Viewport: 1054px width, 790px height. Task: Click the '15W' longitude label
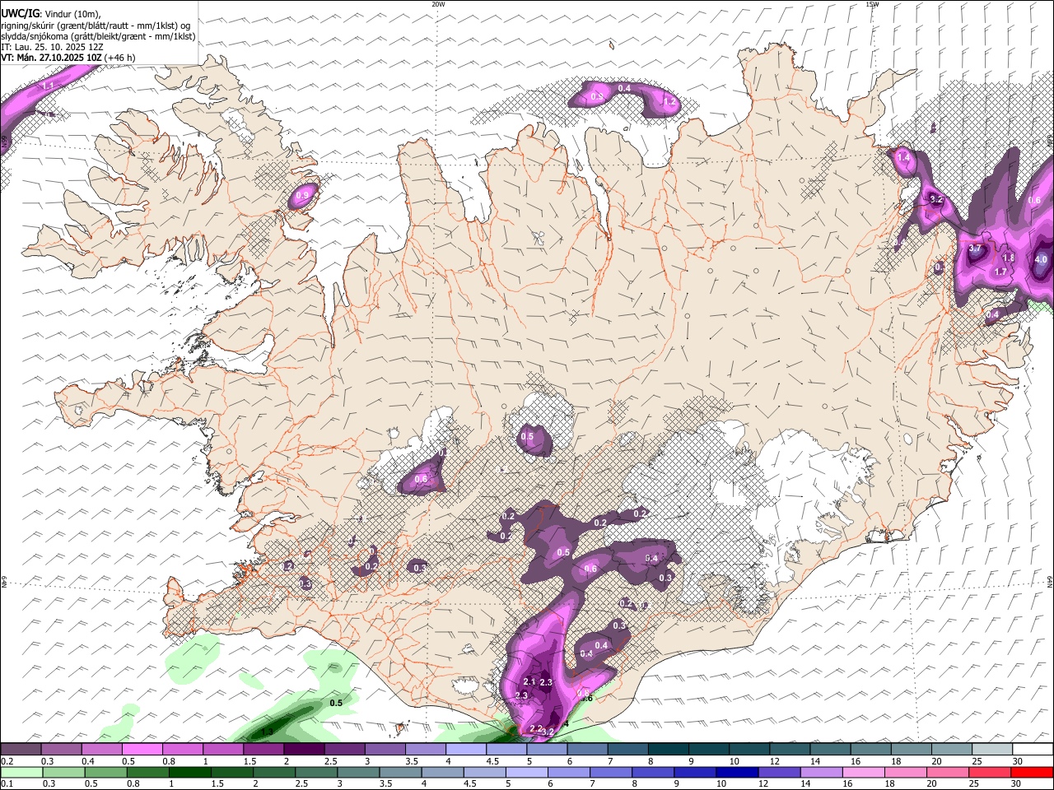tap(872, 3)
